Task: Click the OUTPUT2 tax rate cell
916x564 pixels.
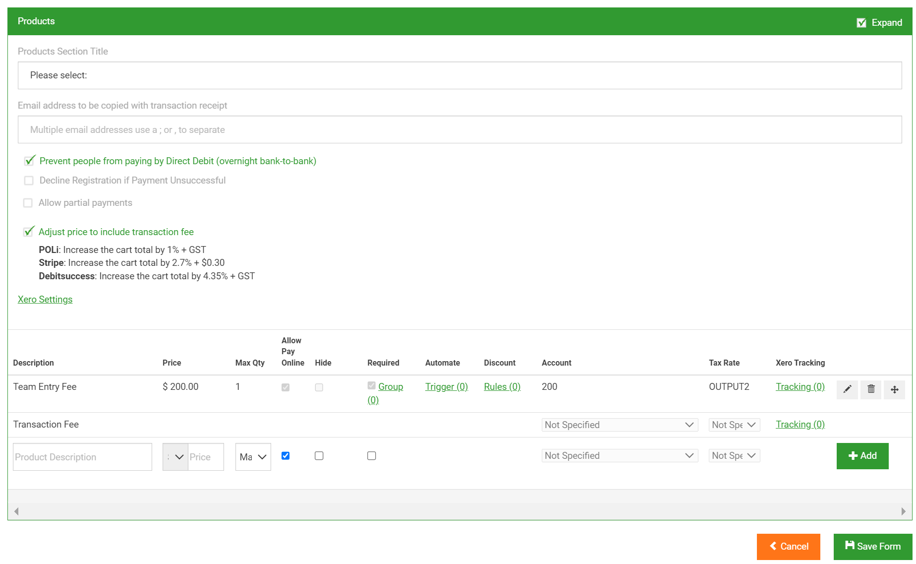Action: tap(729, 387)
